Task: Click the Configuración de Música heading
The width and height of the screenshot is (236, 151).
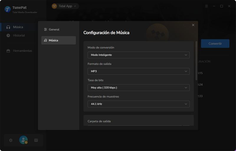Action: (x=106, y=33)
